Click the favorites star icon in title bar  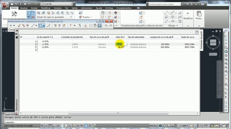tap(196, 4)
